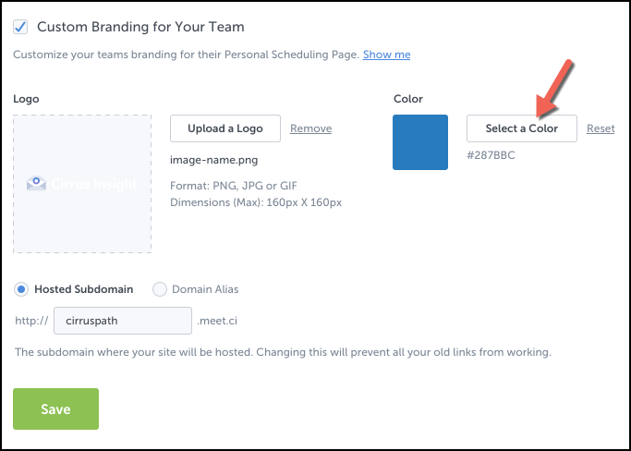The height and width of the screenshot is (451, 631).
Task: Select the Hosted Subdomain radio button
Action: pos(21,289)
